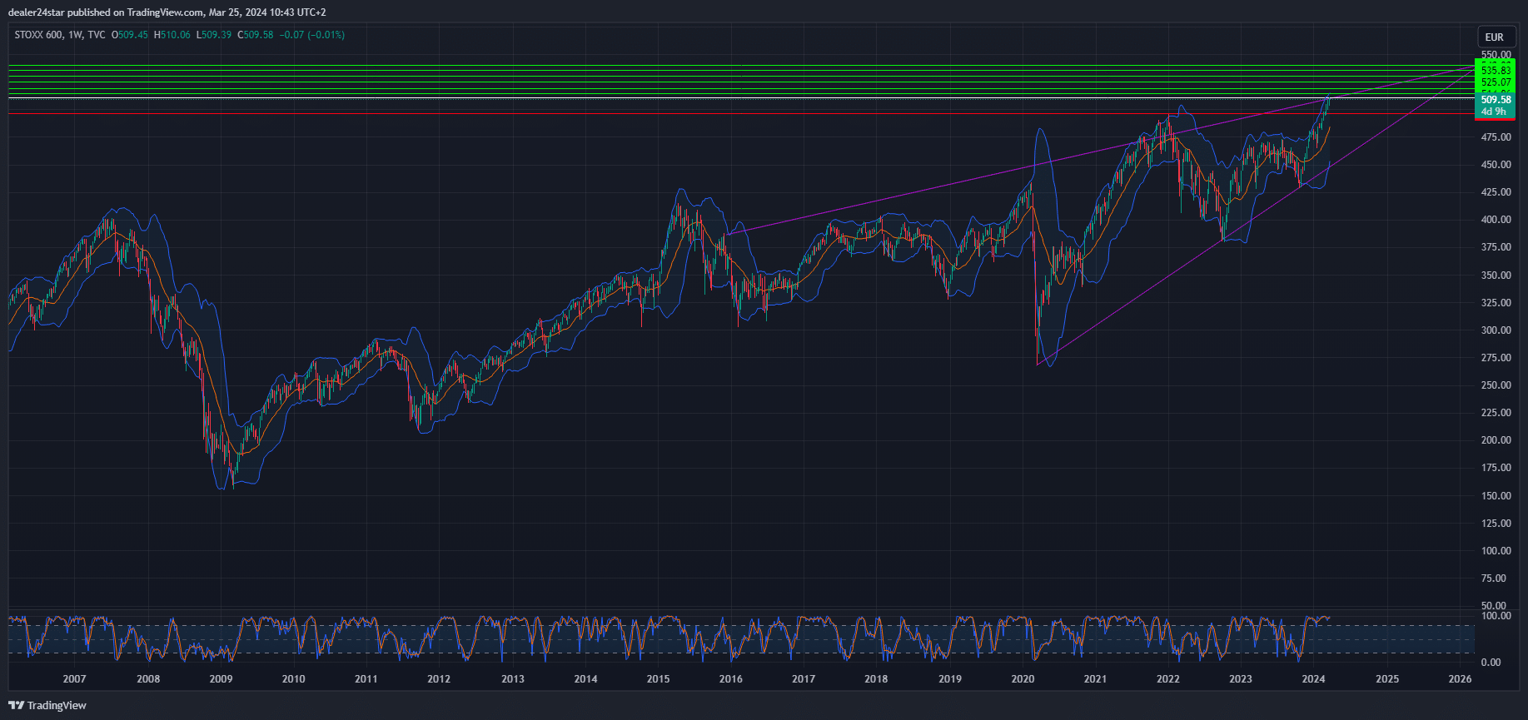
Task: Click the 2026 label on time axis
Action: pos(1460,679)
